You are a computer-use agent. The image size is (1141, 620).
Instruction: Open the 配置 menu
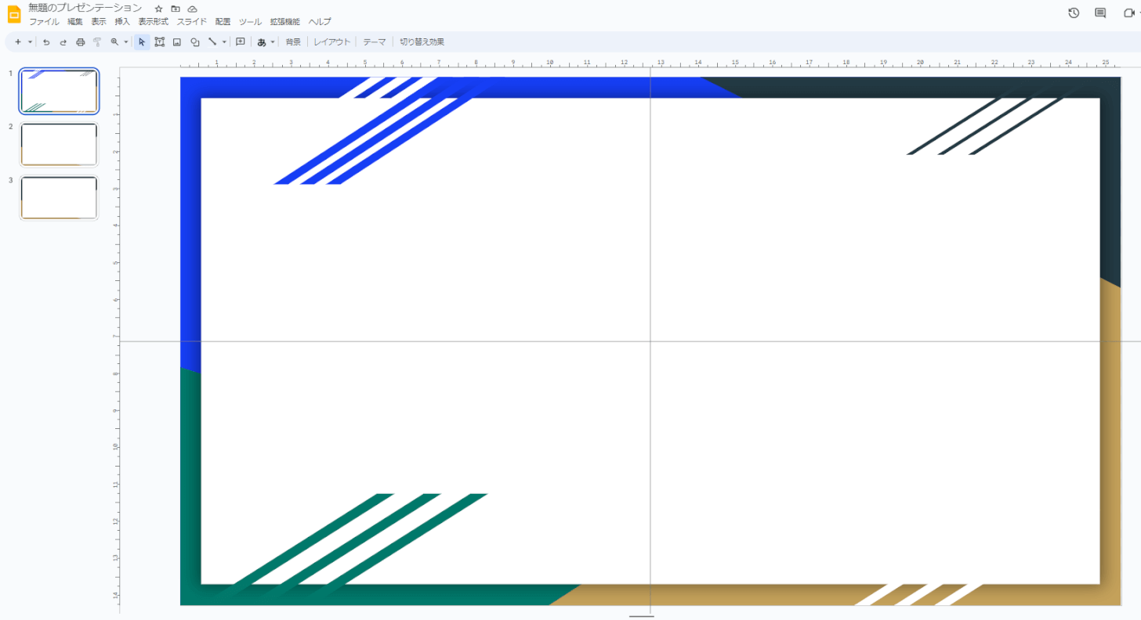(x=223, y=22)
